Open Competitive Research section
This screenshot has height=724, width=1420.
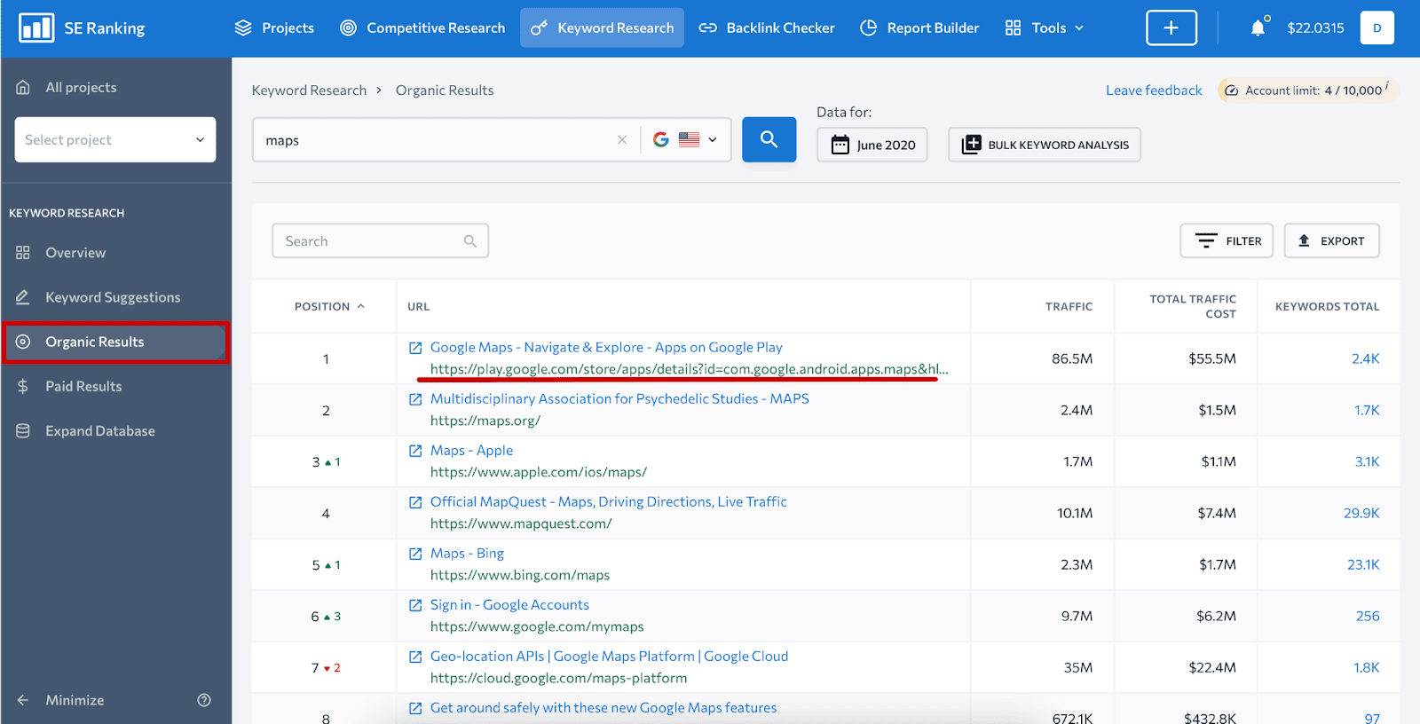click(x=422, y=28)
